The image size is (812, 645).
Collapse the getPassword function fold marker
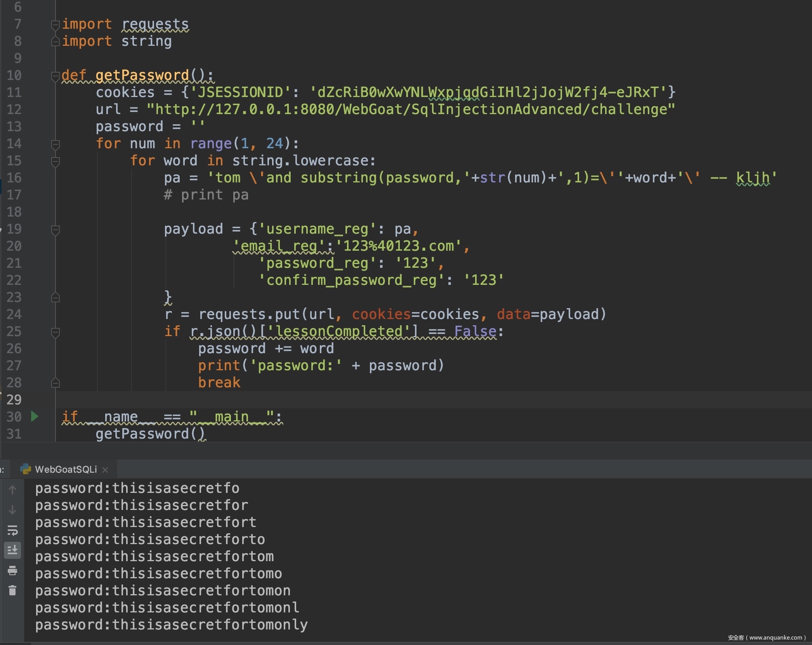pos(55,76)
